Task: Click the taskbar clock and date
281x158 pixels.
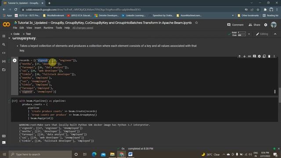Action: click(x=265, y=154)
